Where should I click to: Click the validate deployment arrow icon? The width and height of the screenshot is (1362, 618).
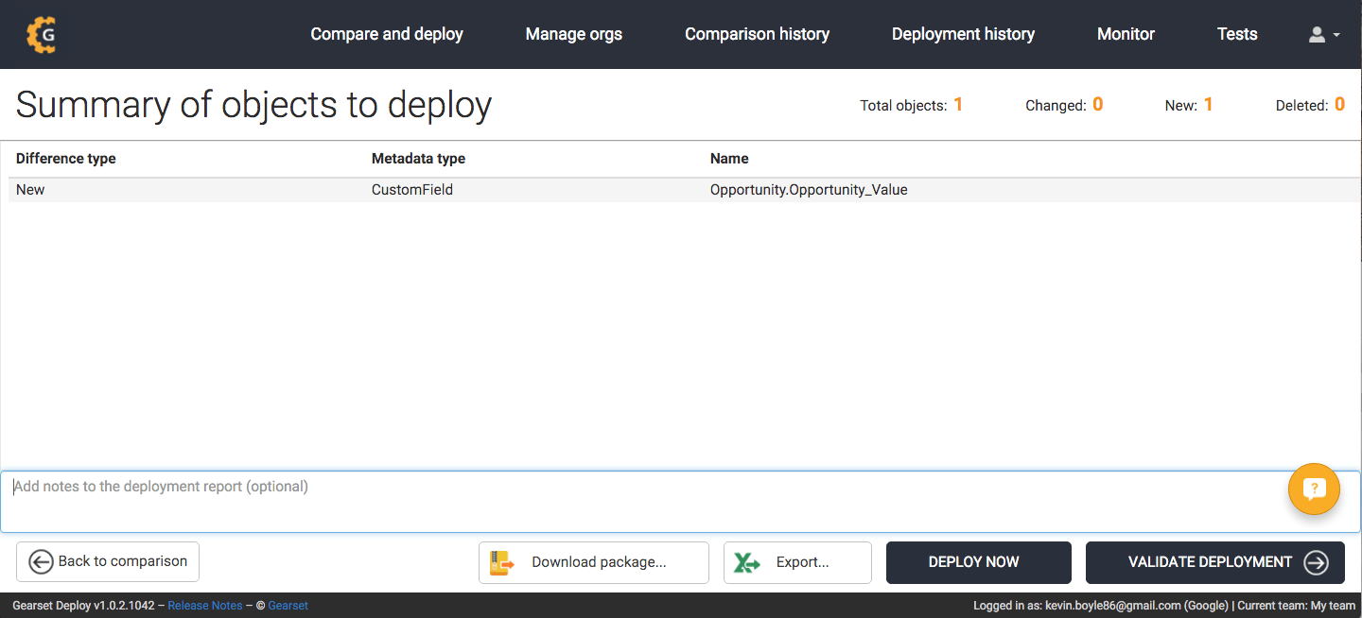coord(1316,563)
